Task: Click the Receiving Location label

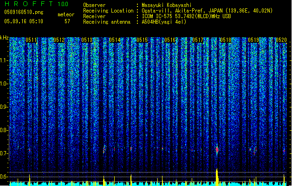Action: (x=108, y=11)
